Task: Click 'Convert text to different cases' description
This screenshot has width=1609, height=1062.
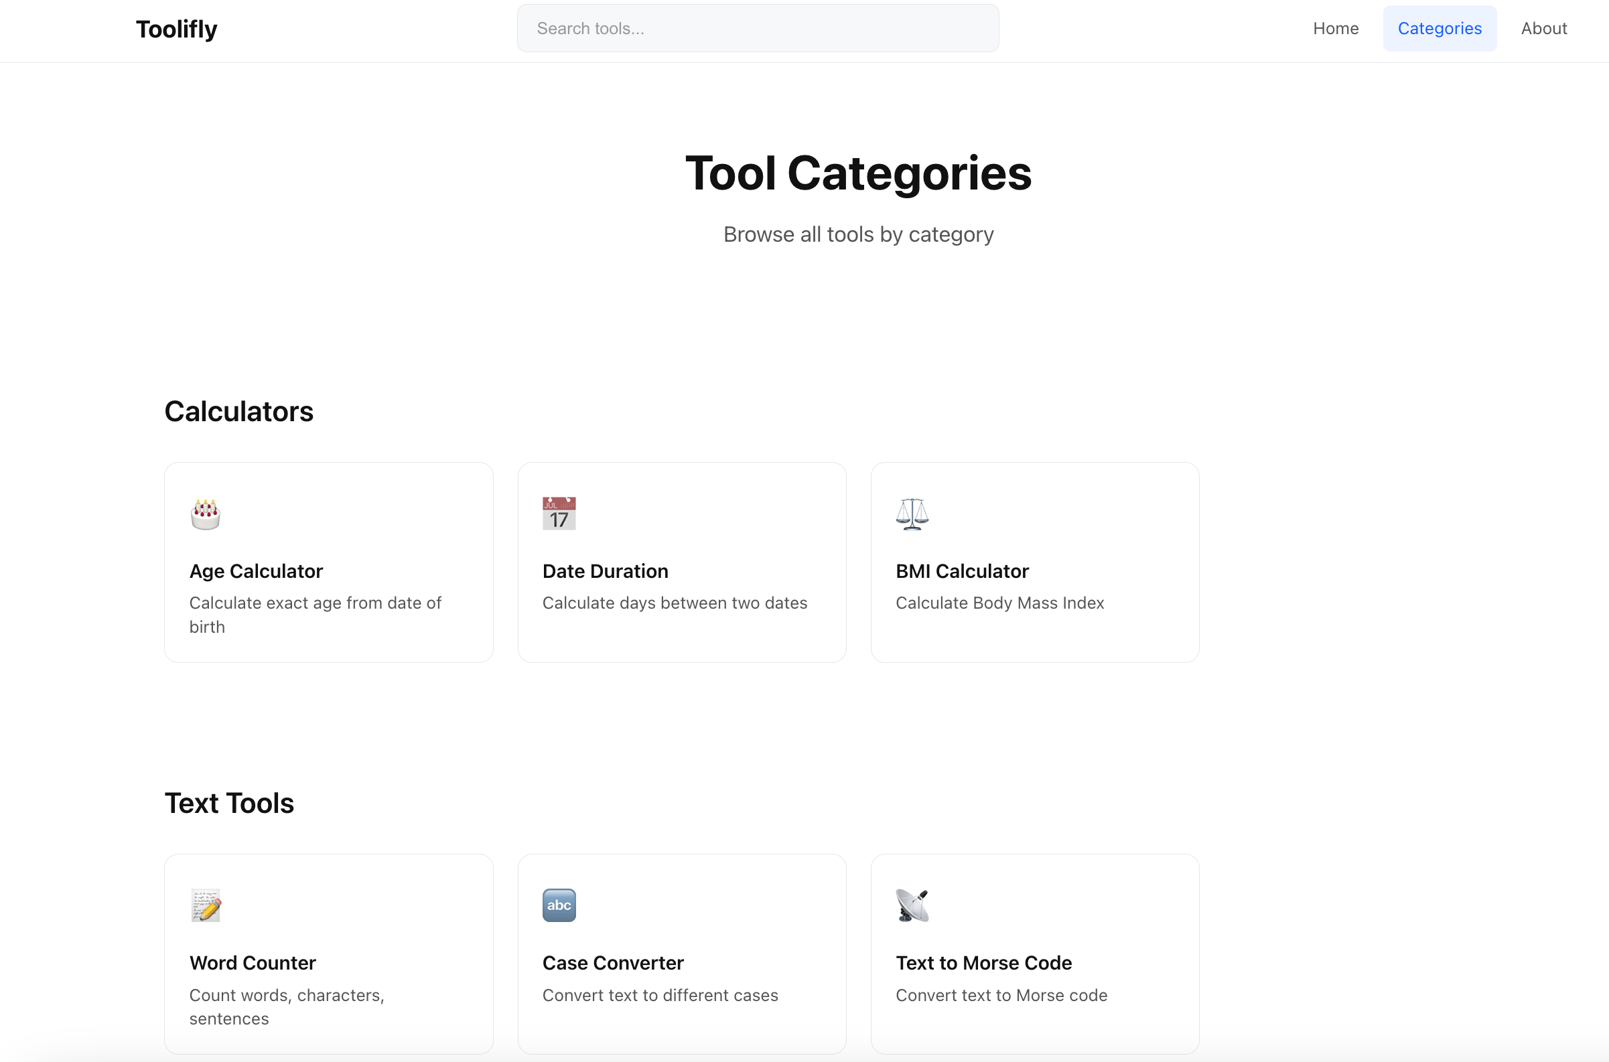Action: click(x=660, y=995)
